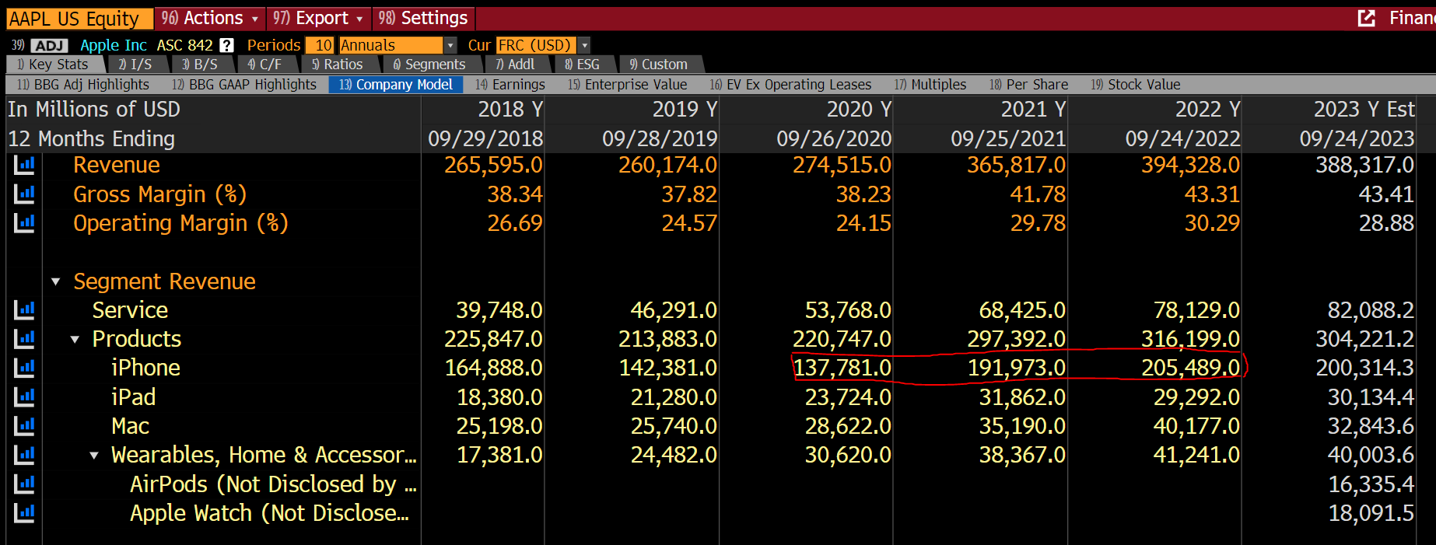Click Mac 2020 value 28,622.0
Image resolution: width=1436 pixels, height=545 pixels.
click(848, 426)
